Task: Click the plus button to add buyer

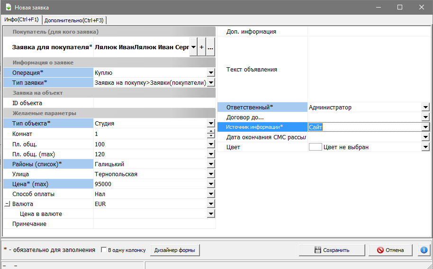Action: pyautogui.click(x=201, y=47)
